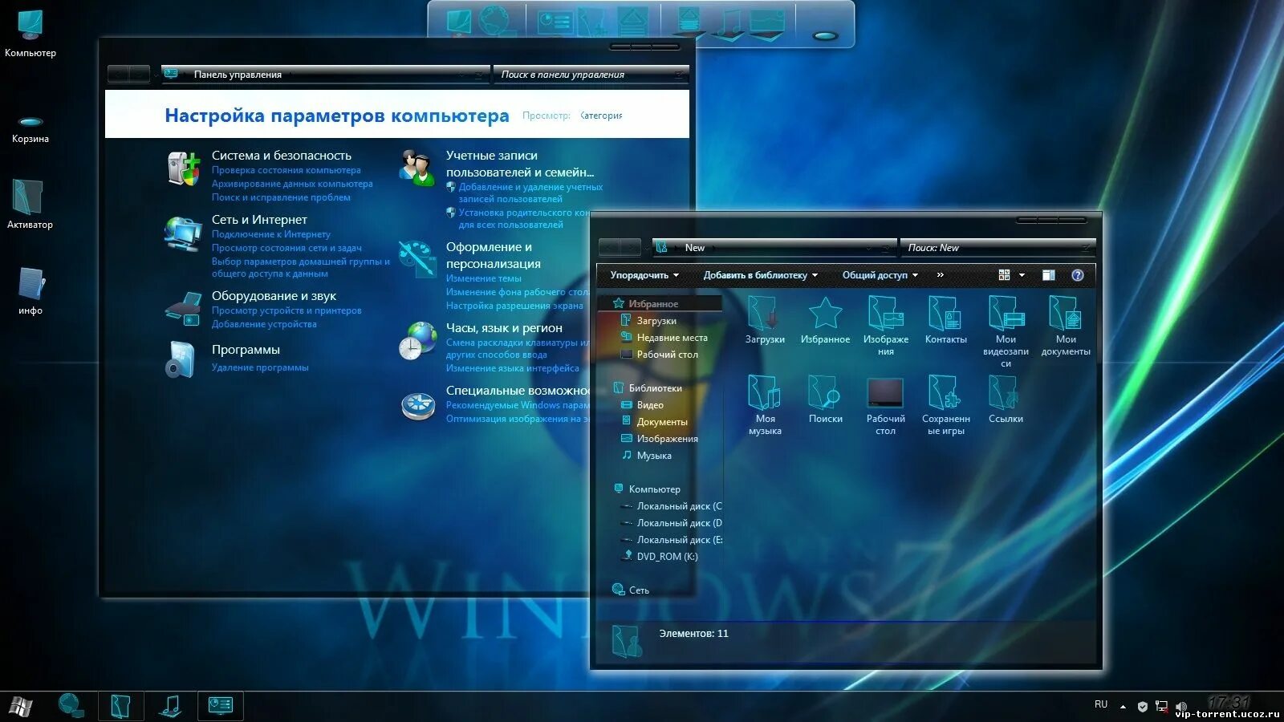Show more Explorer toolbar commands with the double chevron
The height and width of the screenshot is (722, 1284).
coord(940,275)
